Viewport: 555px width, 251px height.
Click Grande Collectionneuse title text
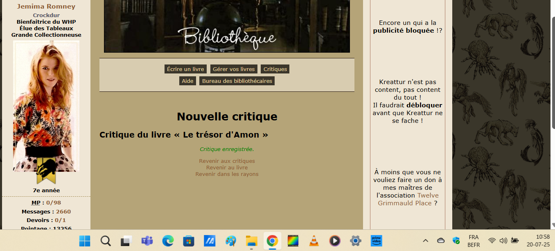[x=46, y=35]
